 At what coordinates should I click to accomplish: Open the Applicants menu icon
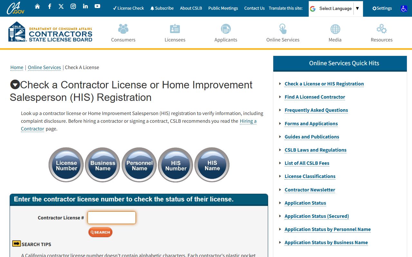click(x=226, y=29)
